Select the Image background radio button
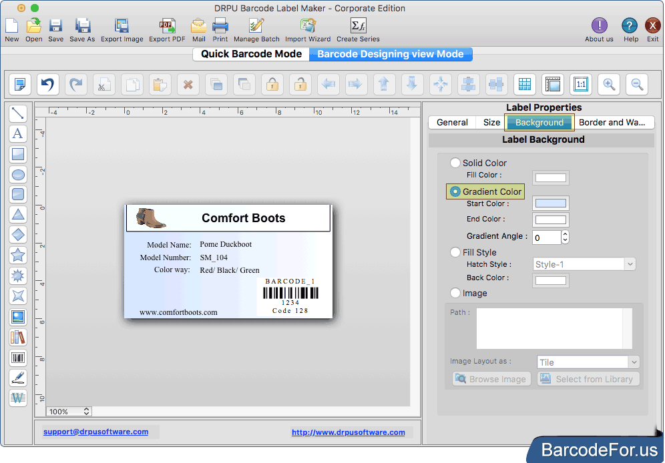The width and height of the screenshot is (665, 463). point(455,293)
